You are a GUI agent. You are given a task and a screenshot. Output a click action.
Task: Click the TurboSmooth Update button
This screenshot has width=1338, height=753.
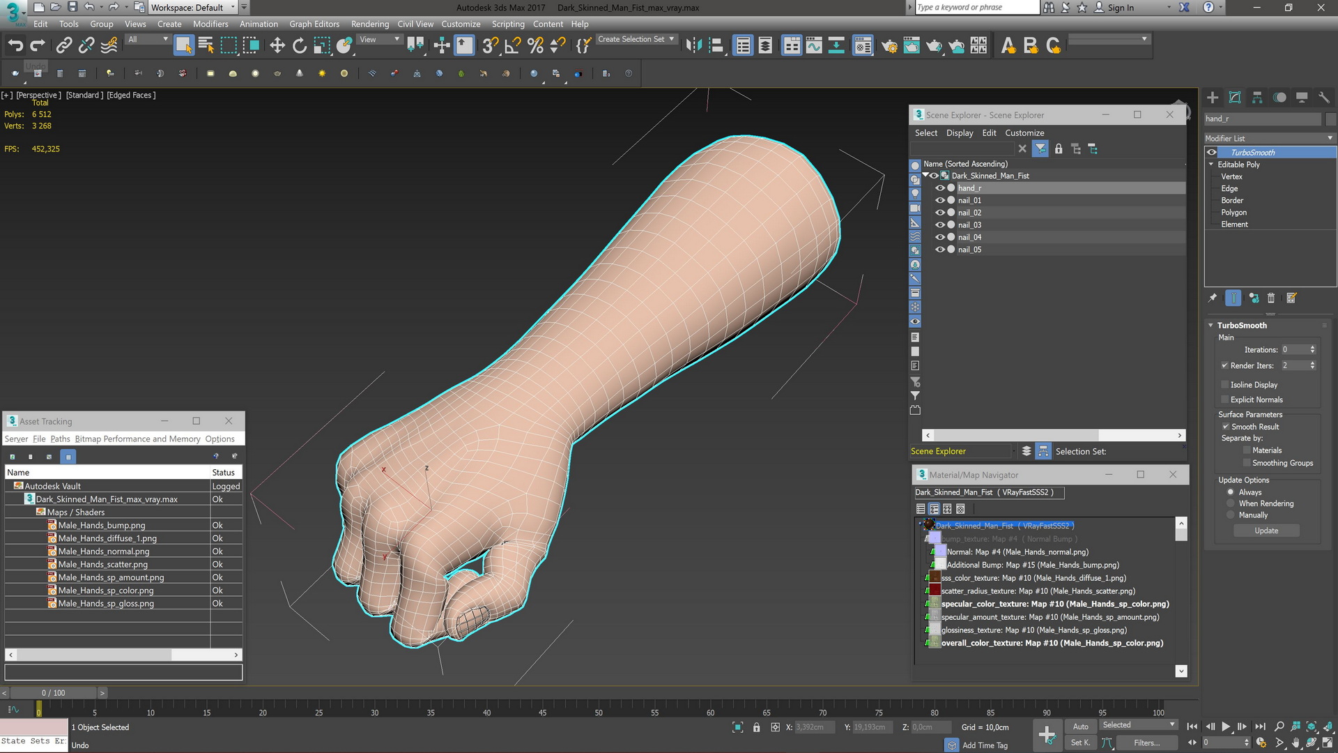click(x=1266, y=531)
